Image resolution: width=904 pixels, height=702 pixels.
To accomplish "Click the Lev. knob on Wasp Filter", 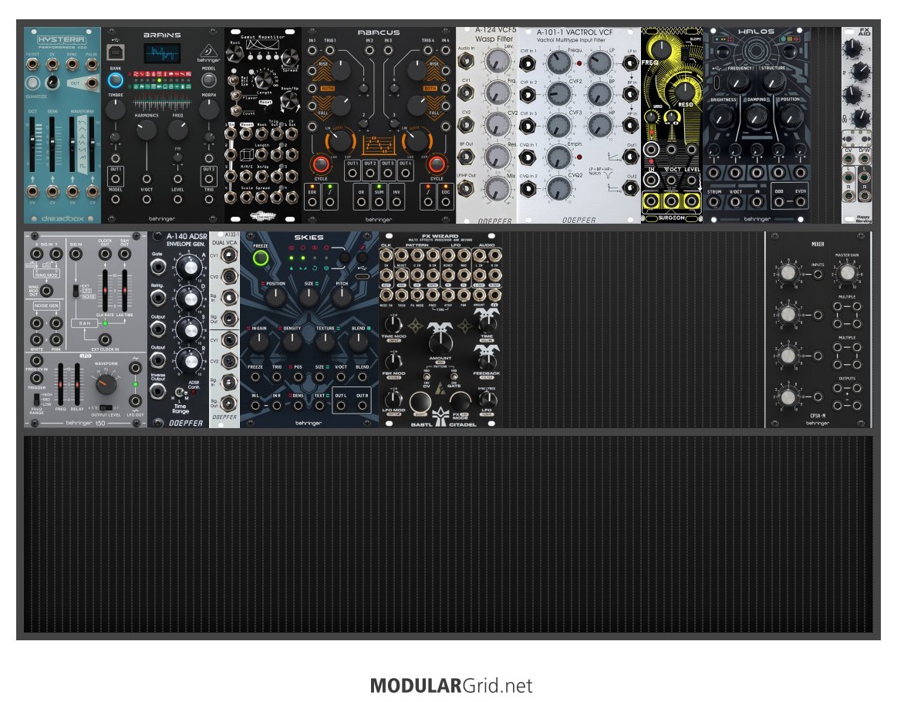I will click(497, 61).
